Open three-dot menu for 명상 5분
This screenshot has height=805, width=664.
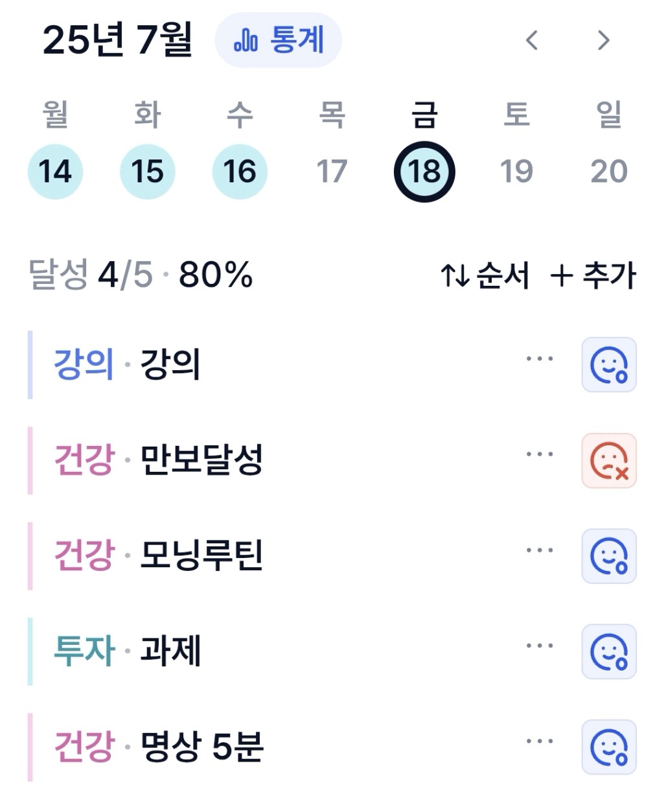tap(540, 741)
